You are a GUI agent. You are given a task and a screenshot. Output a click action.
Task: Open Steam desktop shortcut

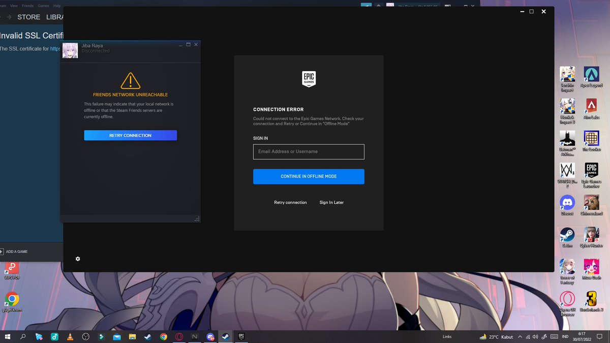pyautogui.click(x=567, y=237)
